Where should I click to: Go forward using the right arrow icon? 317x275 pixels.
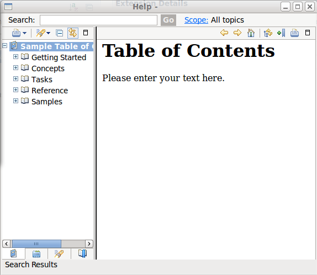pos(237,33)
